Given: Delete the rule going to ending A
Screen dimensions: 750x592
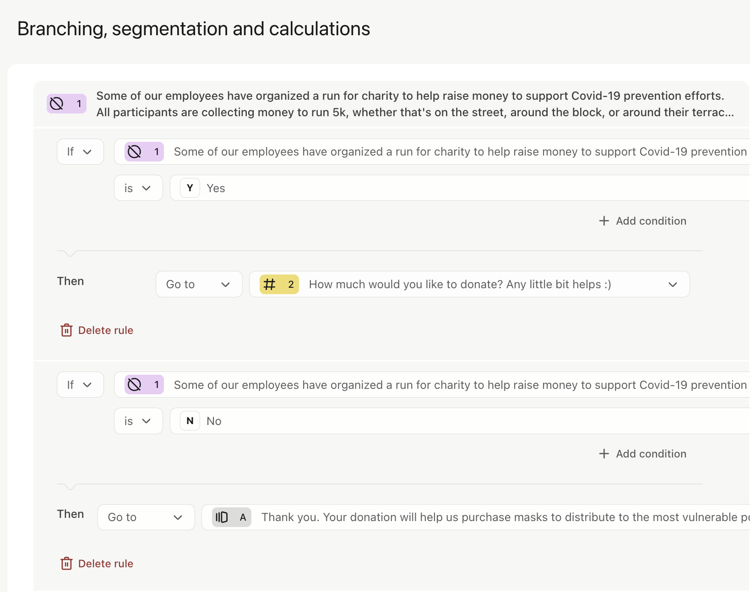Looking at the screenshot, I should pos(97,564).
